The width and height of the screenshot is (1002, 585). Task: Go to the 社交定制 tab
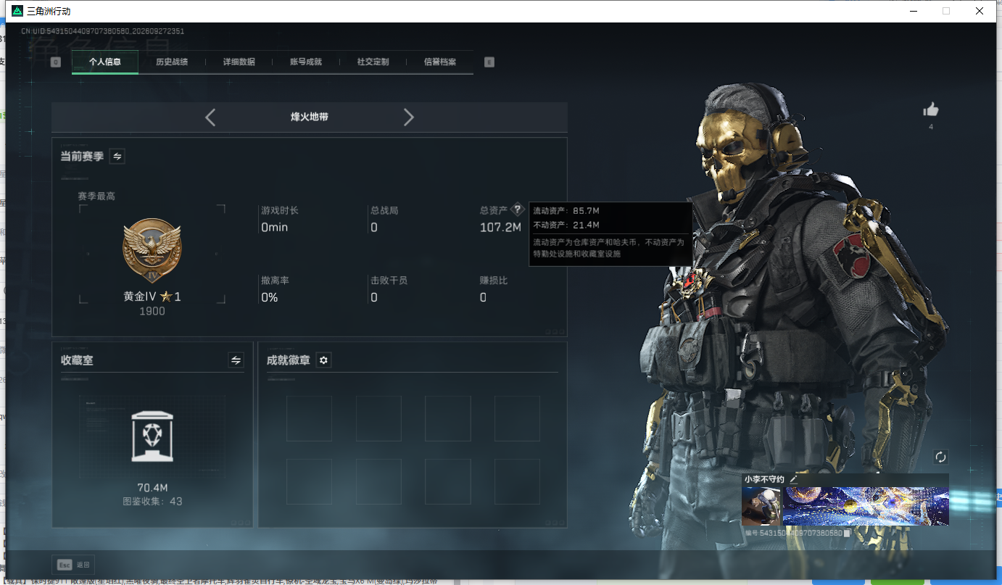[x=373, y=62]
